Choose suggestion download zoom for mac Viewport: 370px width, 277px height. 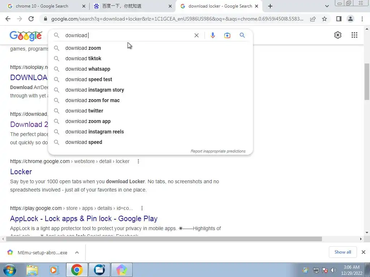click(x=150, y=100)
